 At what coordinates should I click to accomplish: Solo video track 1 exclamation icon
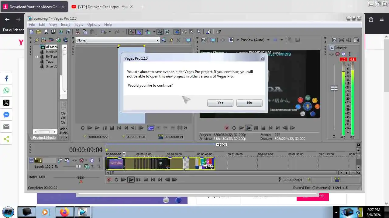(99, 160)
